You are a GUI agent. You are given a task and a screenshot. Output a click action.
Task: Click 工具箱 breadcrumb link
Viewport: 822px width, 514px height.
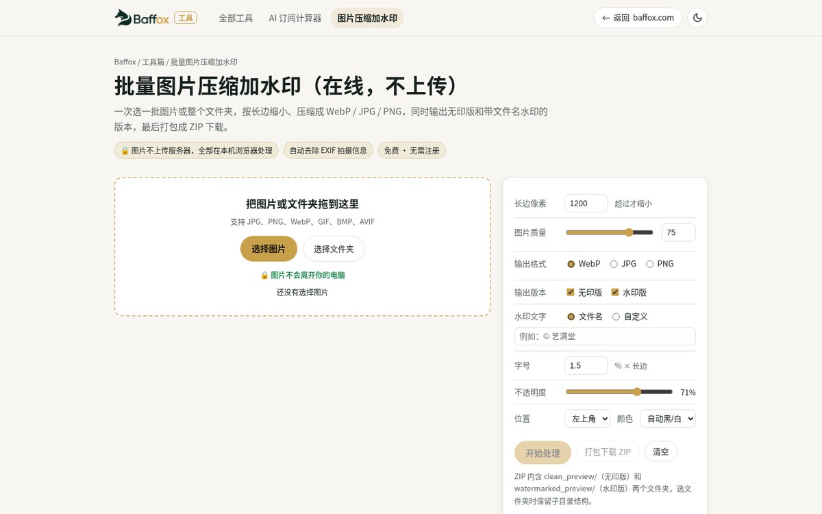pos(153,62)
